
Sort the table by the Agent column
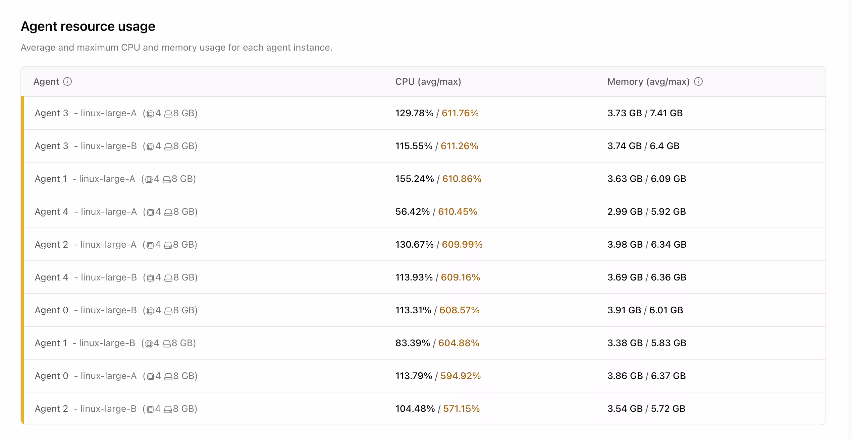47,81
